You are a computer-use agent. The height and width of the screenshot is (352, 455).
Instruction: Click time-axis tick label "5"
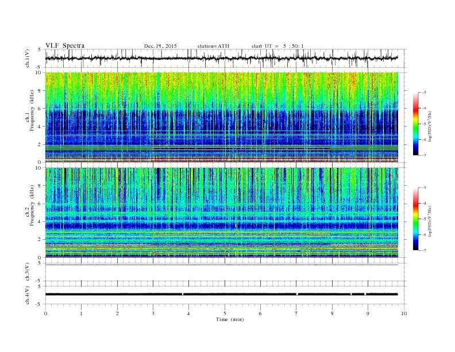(225, 313)
